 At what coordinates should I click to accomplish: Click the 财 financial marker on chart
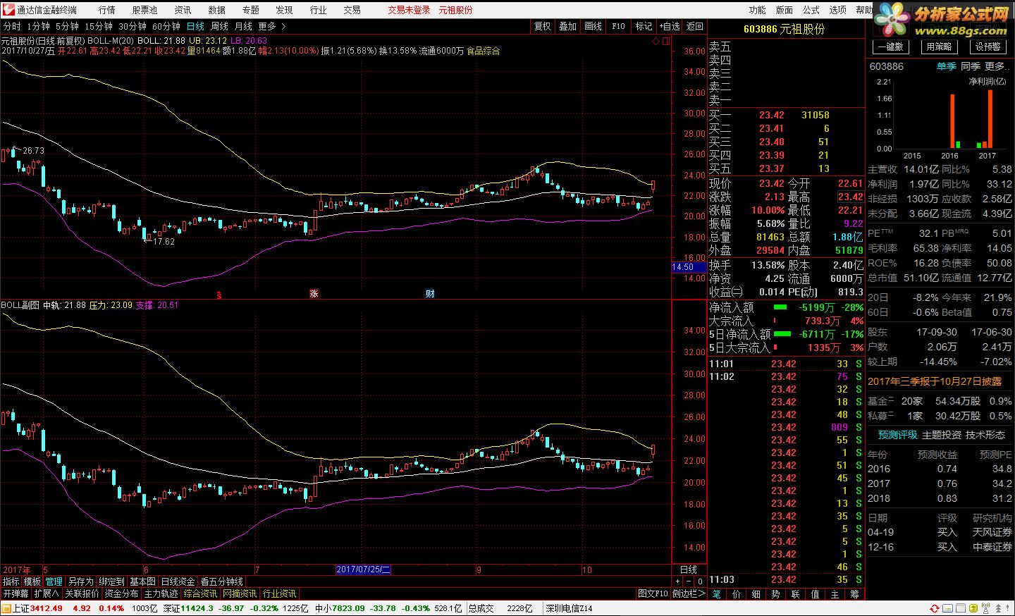pos(430,293)
